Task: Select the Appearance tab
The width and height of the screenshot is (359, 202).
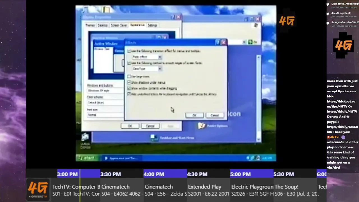Action: coord(137,25)
